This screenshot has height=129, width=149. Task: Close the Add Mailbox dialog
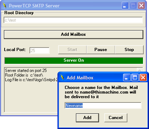coord(143,78)
